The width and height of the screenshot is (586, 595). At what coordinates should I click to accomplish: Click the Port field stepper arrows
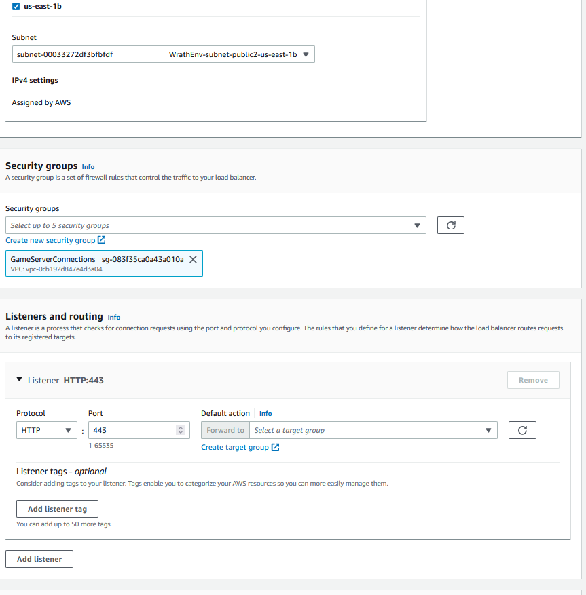click(180, 430)
